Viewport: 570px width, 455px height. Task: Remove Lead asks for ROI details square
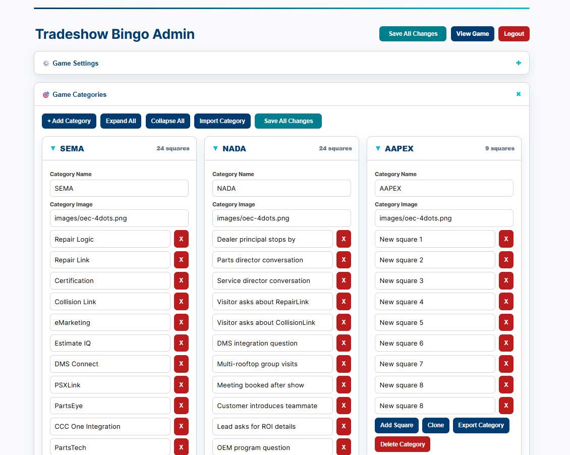344,426
